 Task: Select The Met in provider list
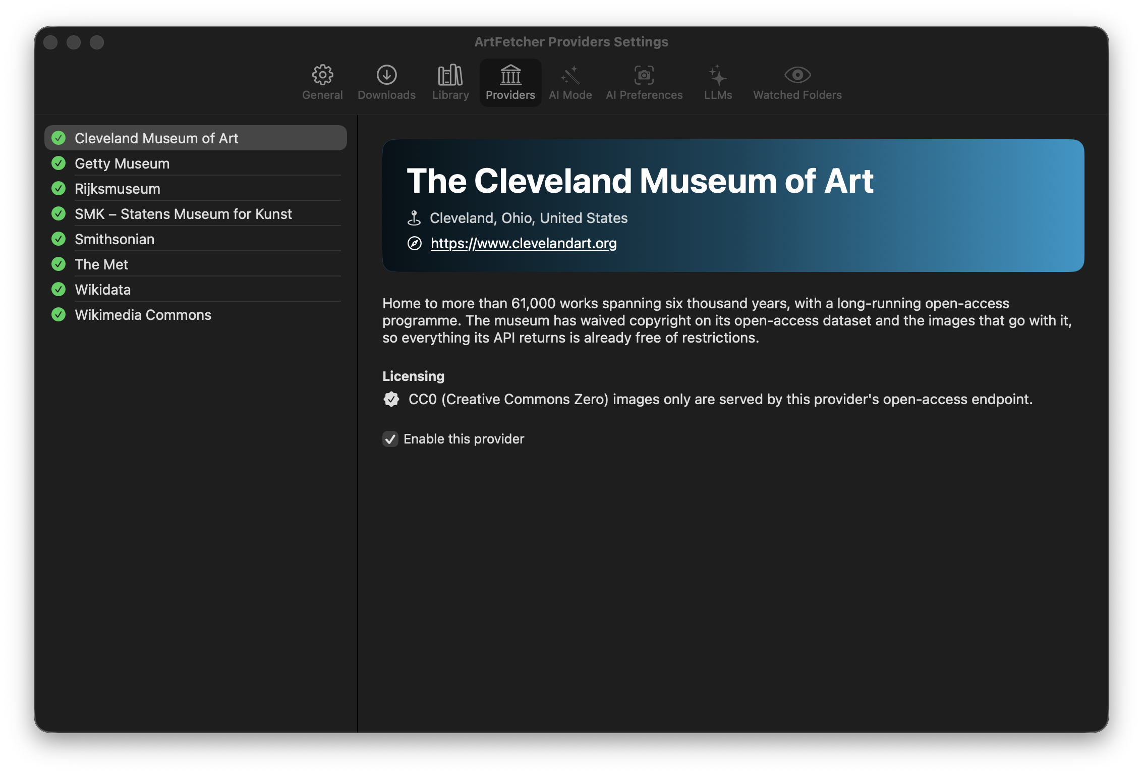tap(196, 264)
